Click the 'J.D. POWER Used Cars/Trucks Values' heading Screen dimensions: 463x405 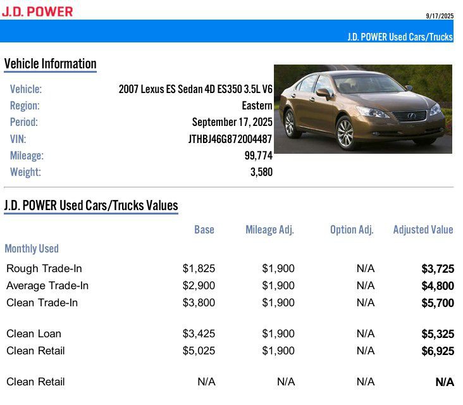91,206
